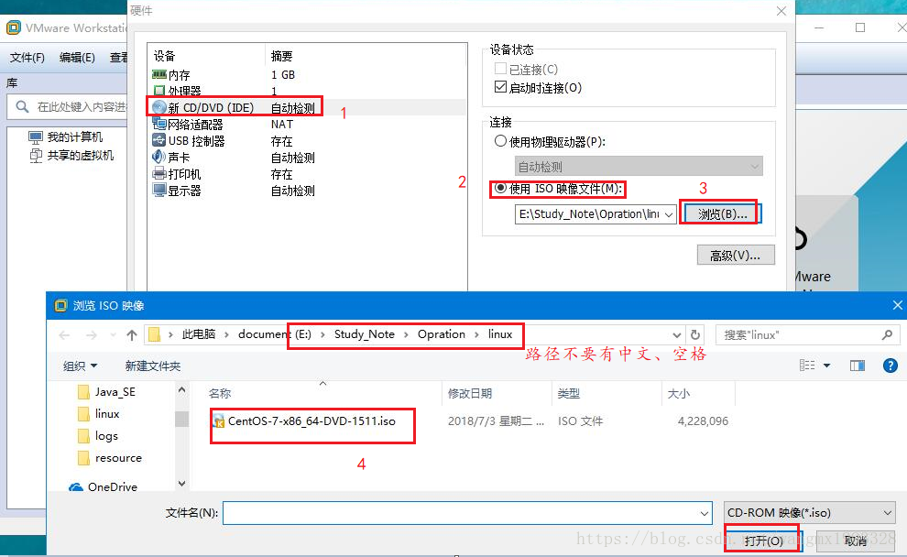The image size is (907, 557).
Task: Click VMware Workstation title bar icon
Action: point(14,27)
